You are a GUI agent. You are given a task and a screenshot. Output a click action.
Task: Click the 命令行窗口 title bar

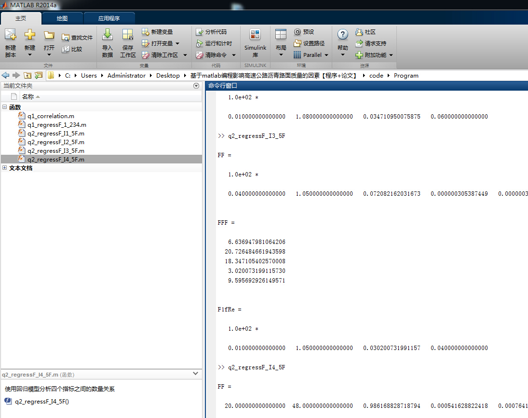click(366, 86)
